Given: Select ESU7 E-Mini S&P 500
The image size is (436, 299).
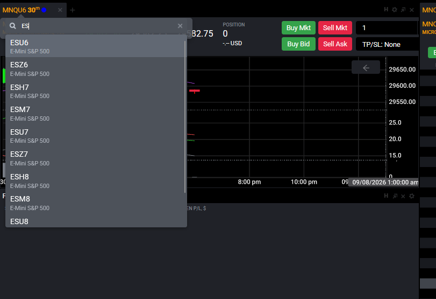Looking at the screenshot, I should (x=95, y=136).
